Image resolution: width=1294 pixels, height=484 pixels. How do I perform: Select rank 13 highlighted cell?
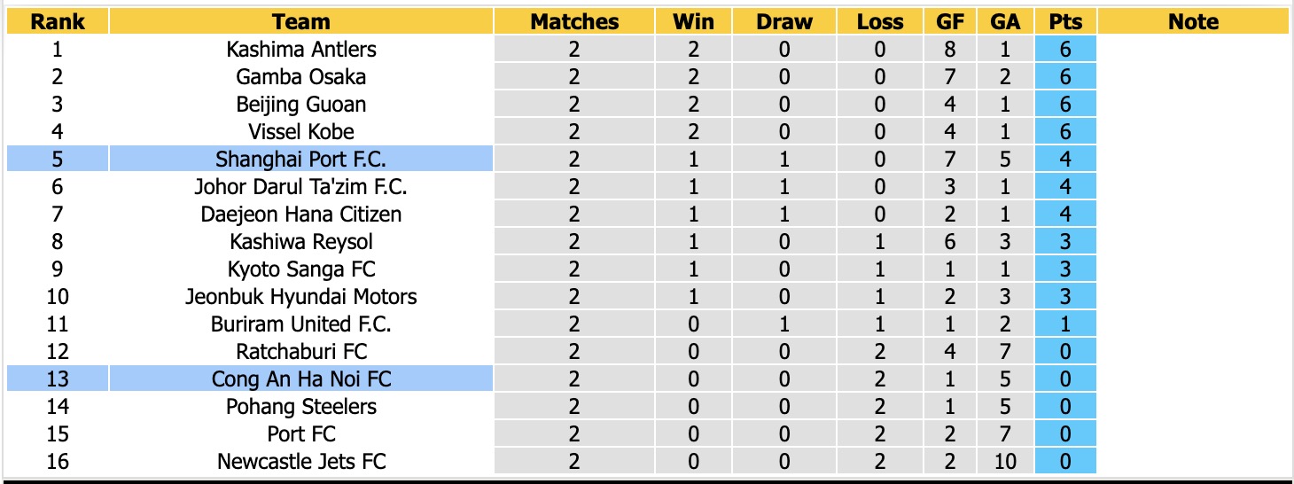[x=58, y=379]
